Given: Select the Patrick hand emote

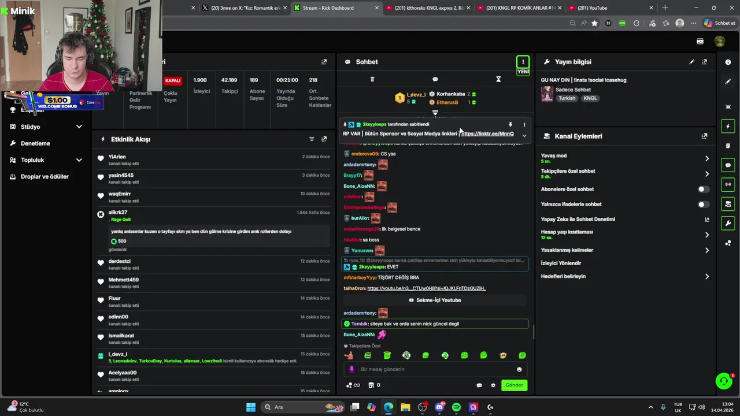Looking at the screenshot, I should 349,355.
